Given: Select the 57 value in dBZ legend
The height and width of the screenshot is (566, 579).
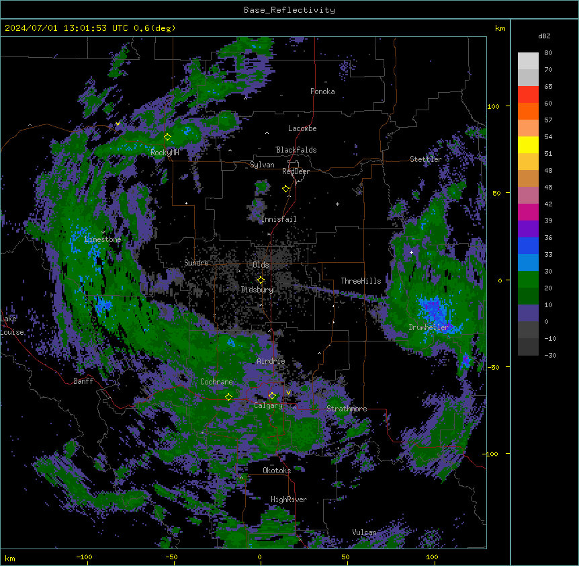Looking at the screenshot, I should pyautogui.click(x=548, y=120).
